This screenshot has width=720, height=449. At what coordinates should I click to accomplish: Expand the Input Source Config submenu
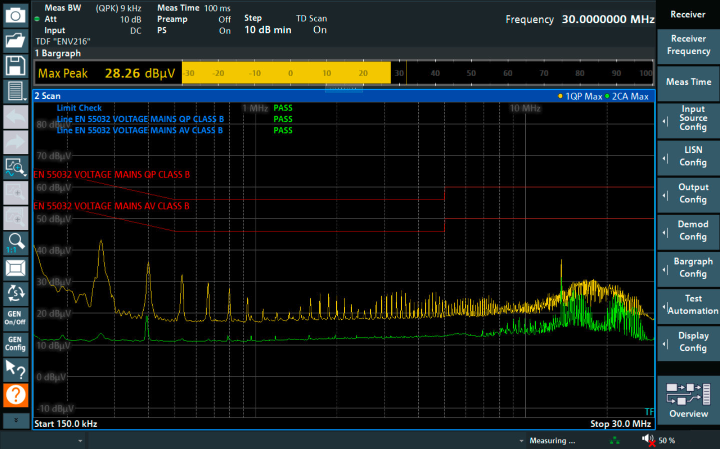[x=688, y=118]
